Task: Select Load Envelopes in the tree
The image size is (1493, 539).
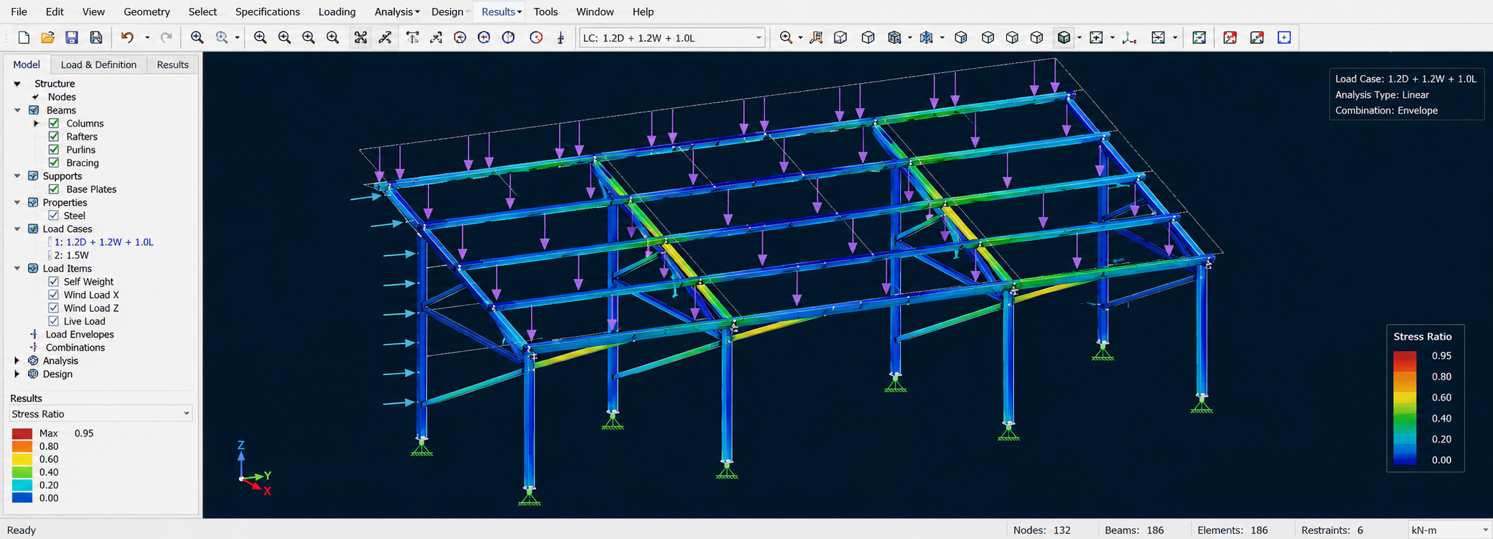Action: tap(79, 335)
